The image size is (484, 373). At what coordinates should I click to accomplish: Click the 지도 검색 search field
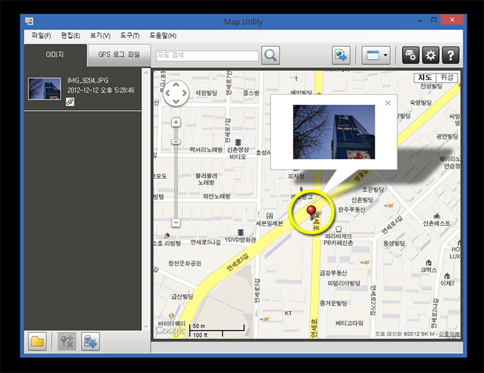coord(207,56)
